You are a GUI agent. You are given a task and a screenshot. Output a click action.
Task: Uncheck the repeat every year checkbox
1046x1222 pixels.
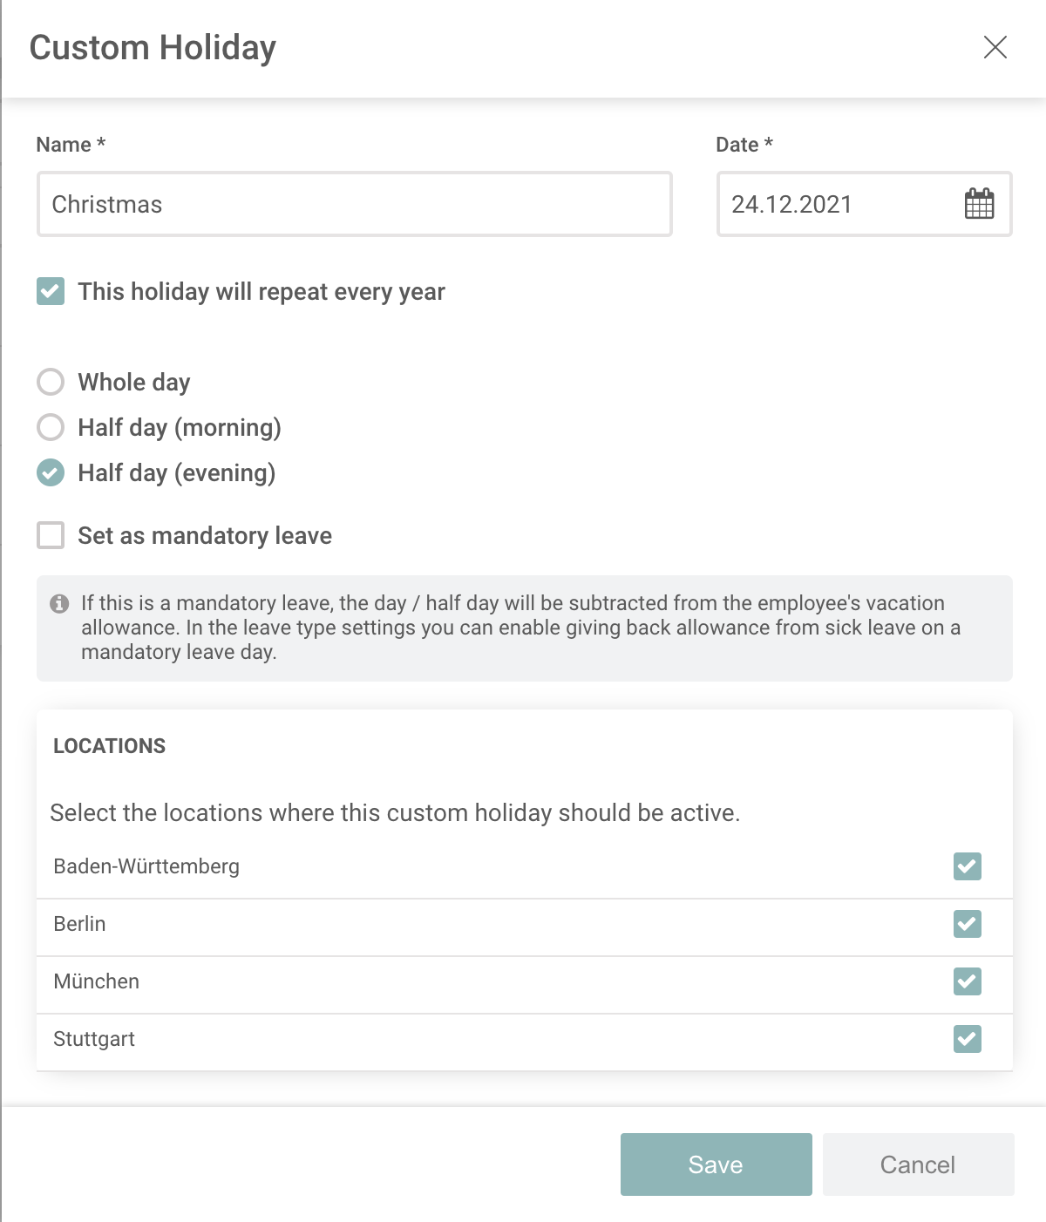(x=51, y=291)
